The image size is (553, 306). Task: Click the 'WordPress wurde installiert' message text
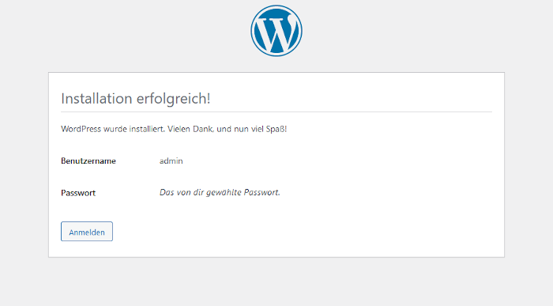(x=174, y=129)
